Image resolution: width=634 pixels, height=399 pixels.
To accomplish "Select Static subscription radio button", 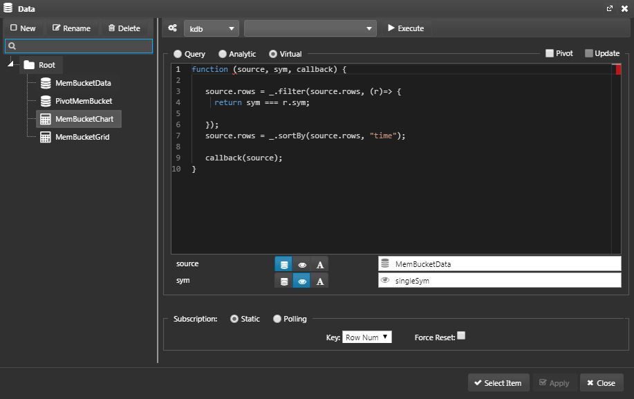I will click(234, 319).
